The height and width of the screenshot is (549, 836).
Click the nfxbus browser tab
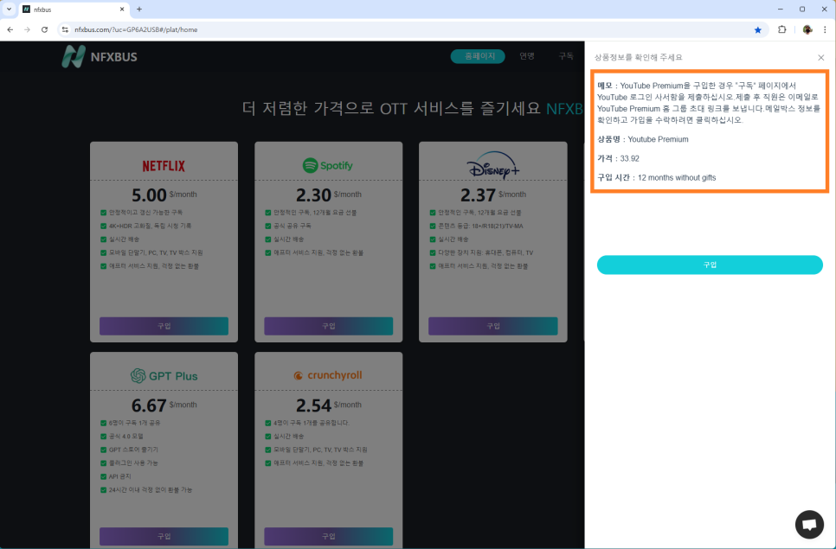74,10
